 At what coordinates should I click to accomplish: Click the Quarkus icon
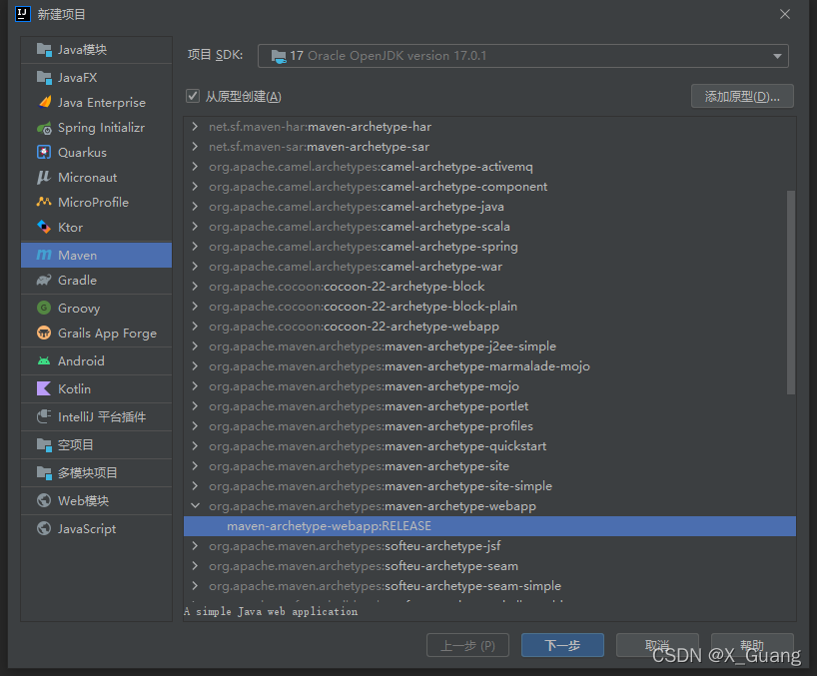tap(44, 152)
